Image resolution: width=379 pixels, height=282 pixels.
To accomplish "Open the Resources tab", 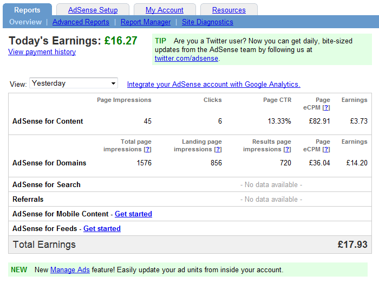I will tap(228, 10).
